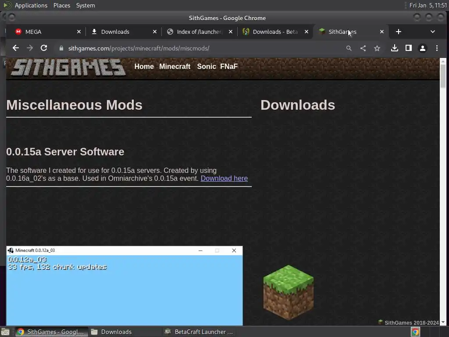Click the Minecraft 0.0.12a_03 window icon
449x337 pixels.
[11, 251]
